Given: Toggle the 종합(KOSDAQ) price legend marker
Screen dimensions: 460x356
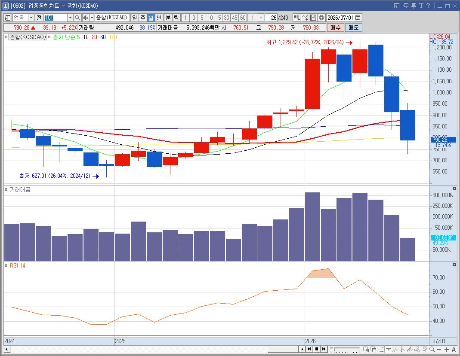Looking at the screenshot, I should point(6,37).
